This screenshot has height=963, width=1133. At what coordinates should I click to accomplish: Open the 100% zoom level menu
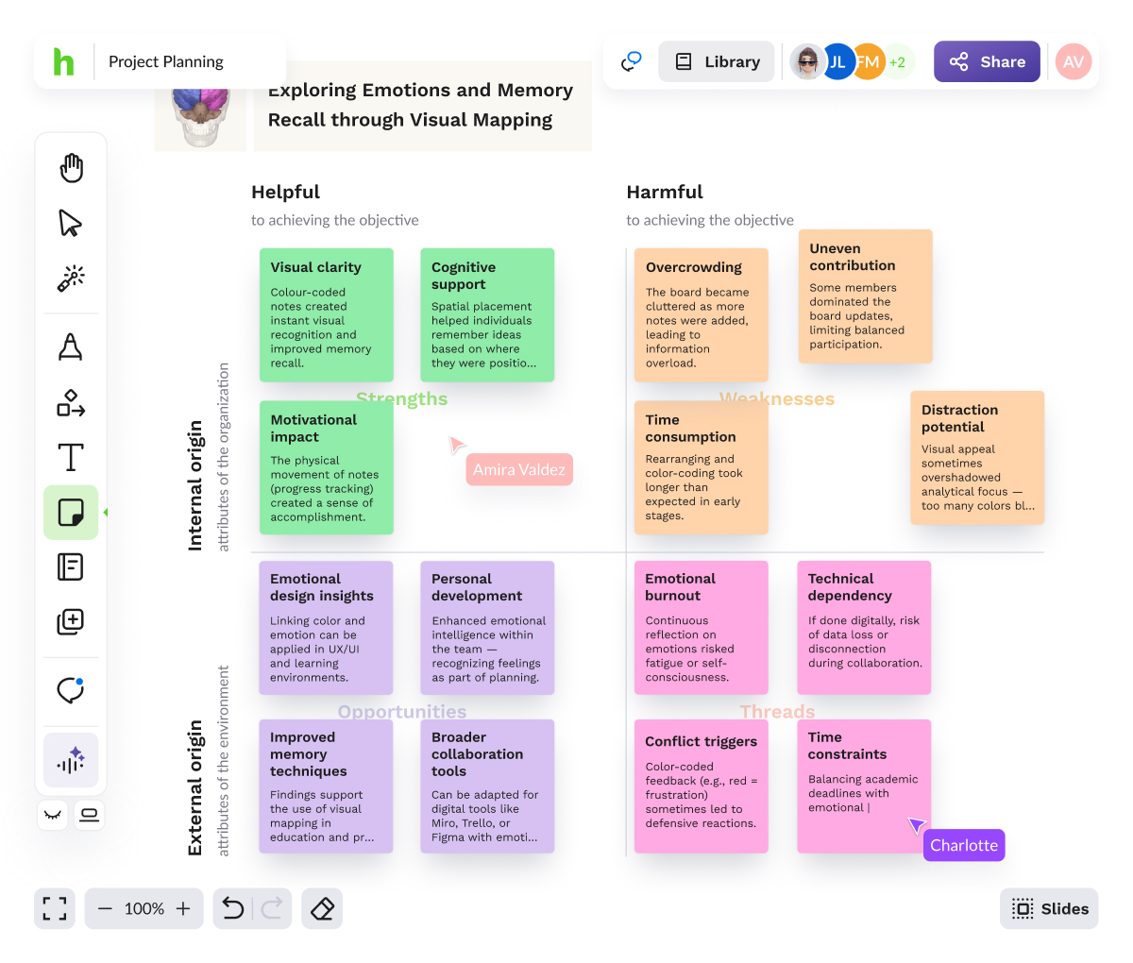[144, 909]
